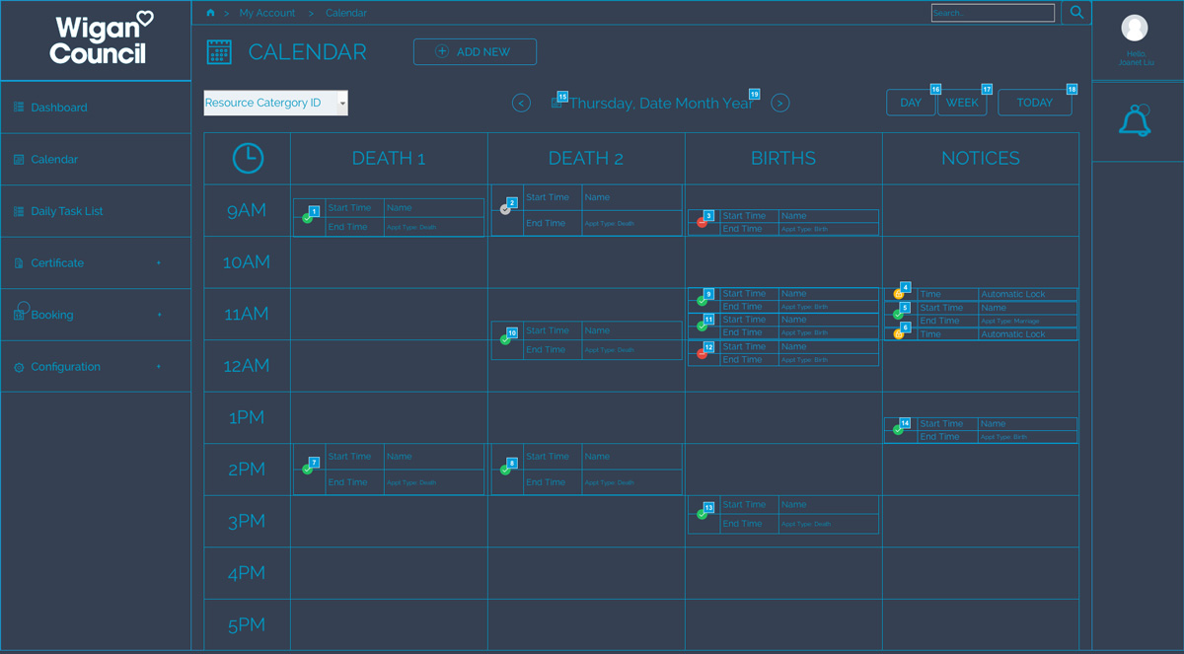Toggle the red status marker on appointment 3
This screenshot has width=1184, height=654.
coord(702,220)
